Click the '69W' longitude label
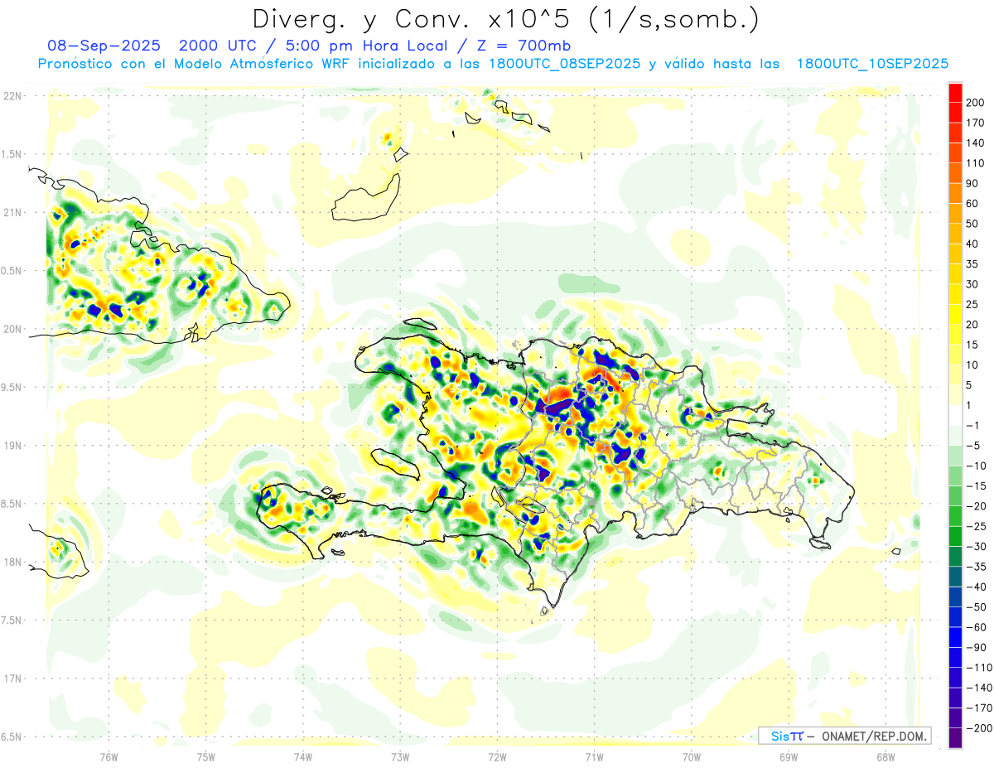The height and width of the screenshot is (768, 994). click(x=789, y=757)
